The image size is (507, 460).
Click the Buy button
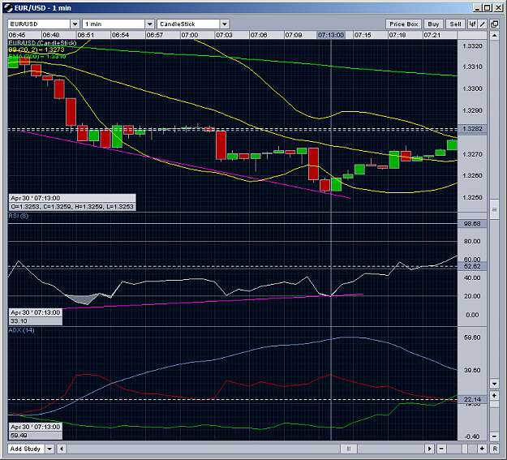click(433, 24)
